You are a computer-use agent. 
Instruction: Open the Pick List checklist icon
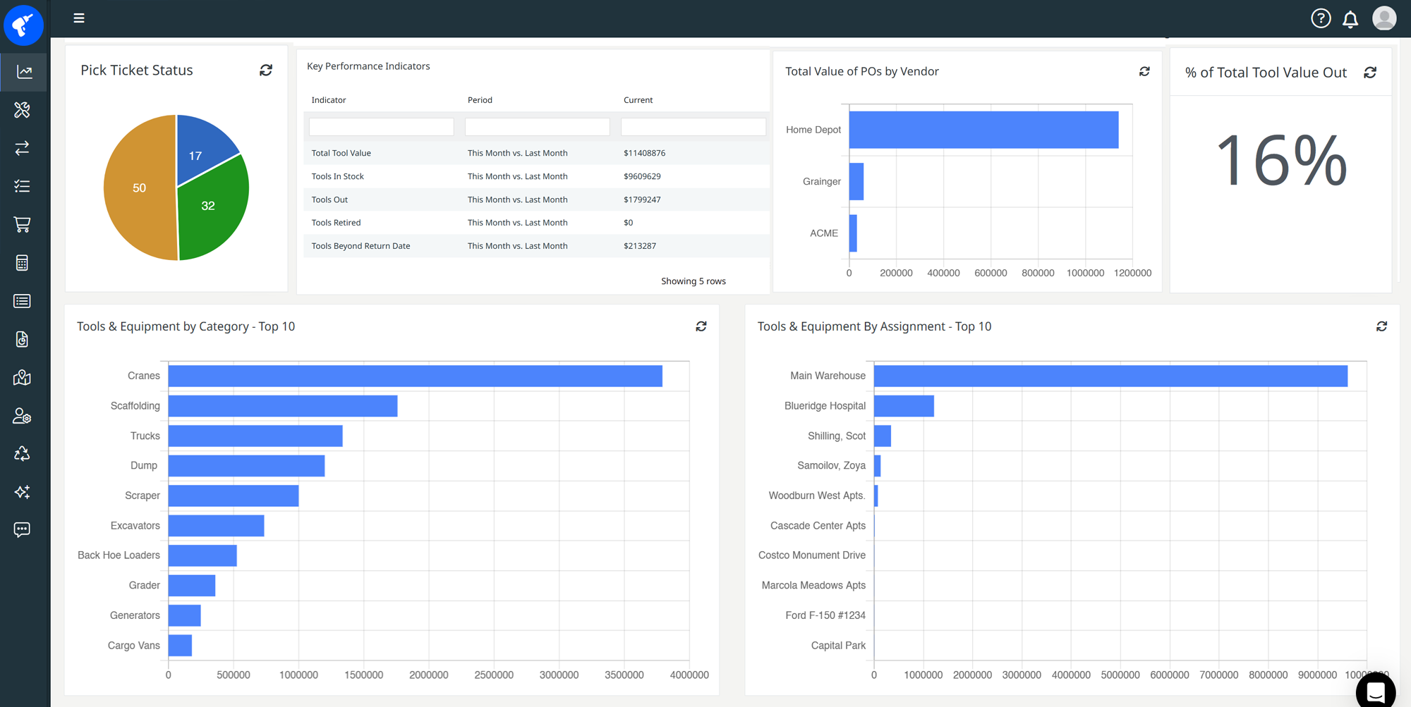coord(22,186)
